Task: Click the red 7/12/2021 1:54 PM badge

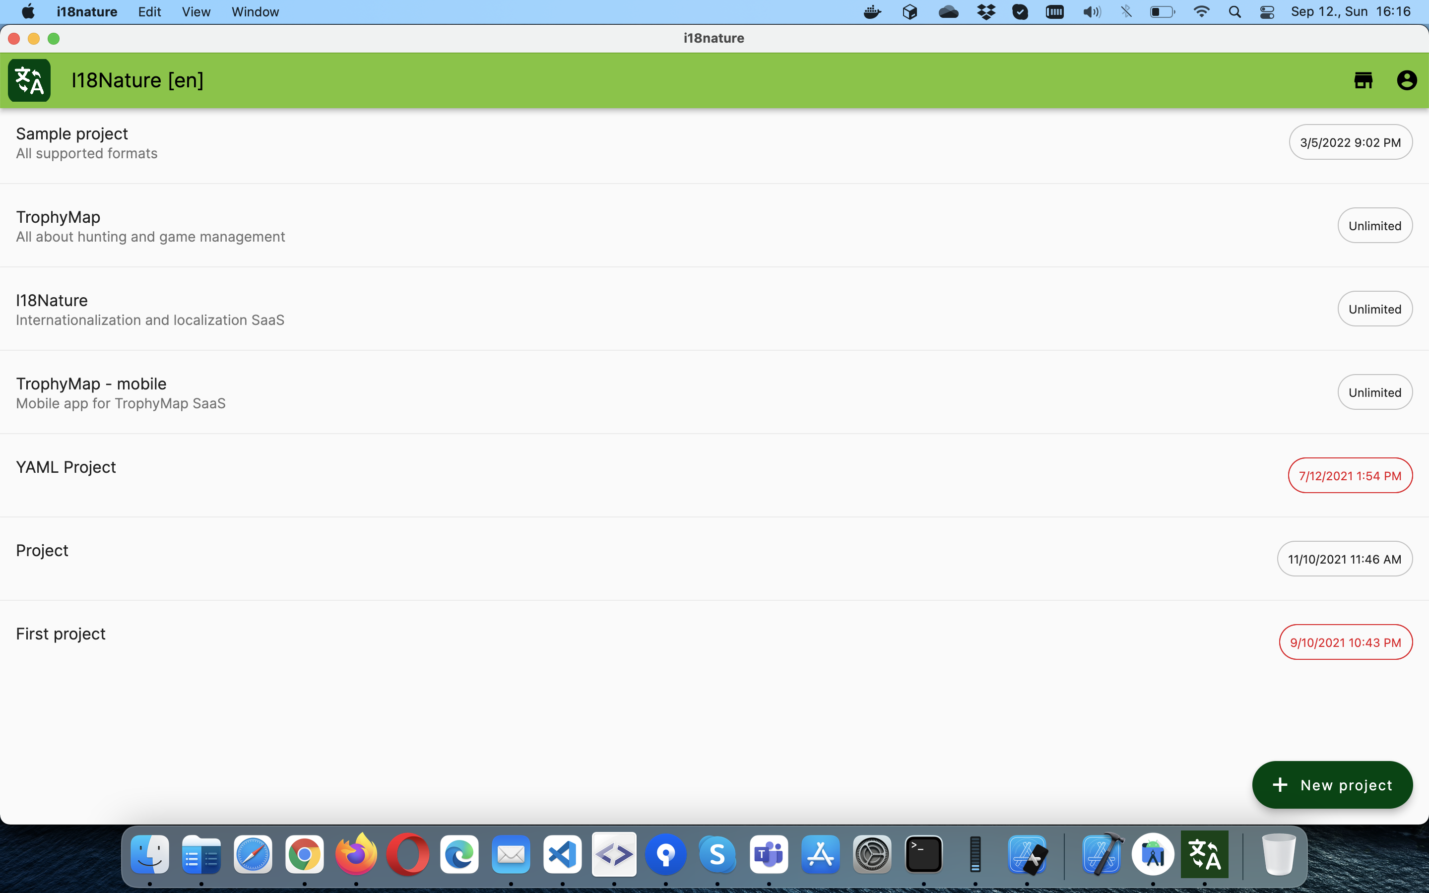Action: pyautogui.click(x=1350, y=475)
